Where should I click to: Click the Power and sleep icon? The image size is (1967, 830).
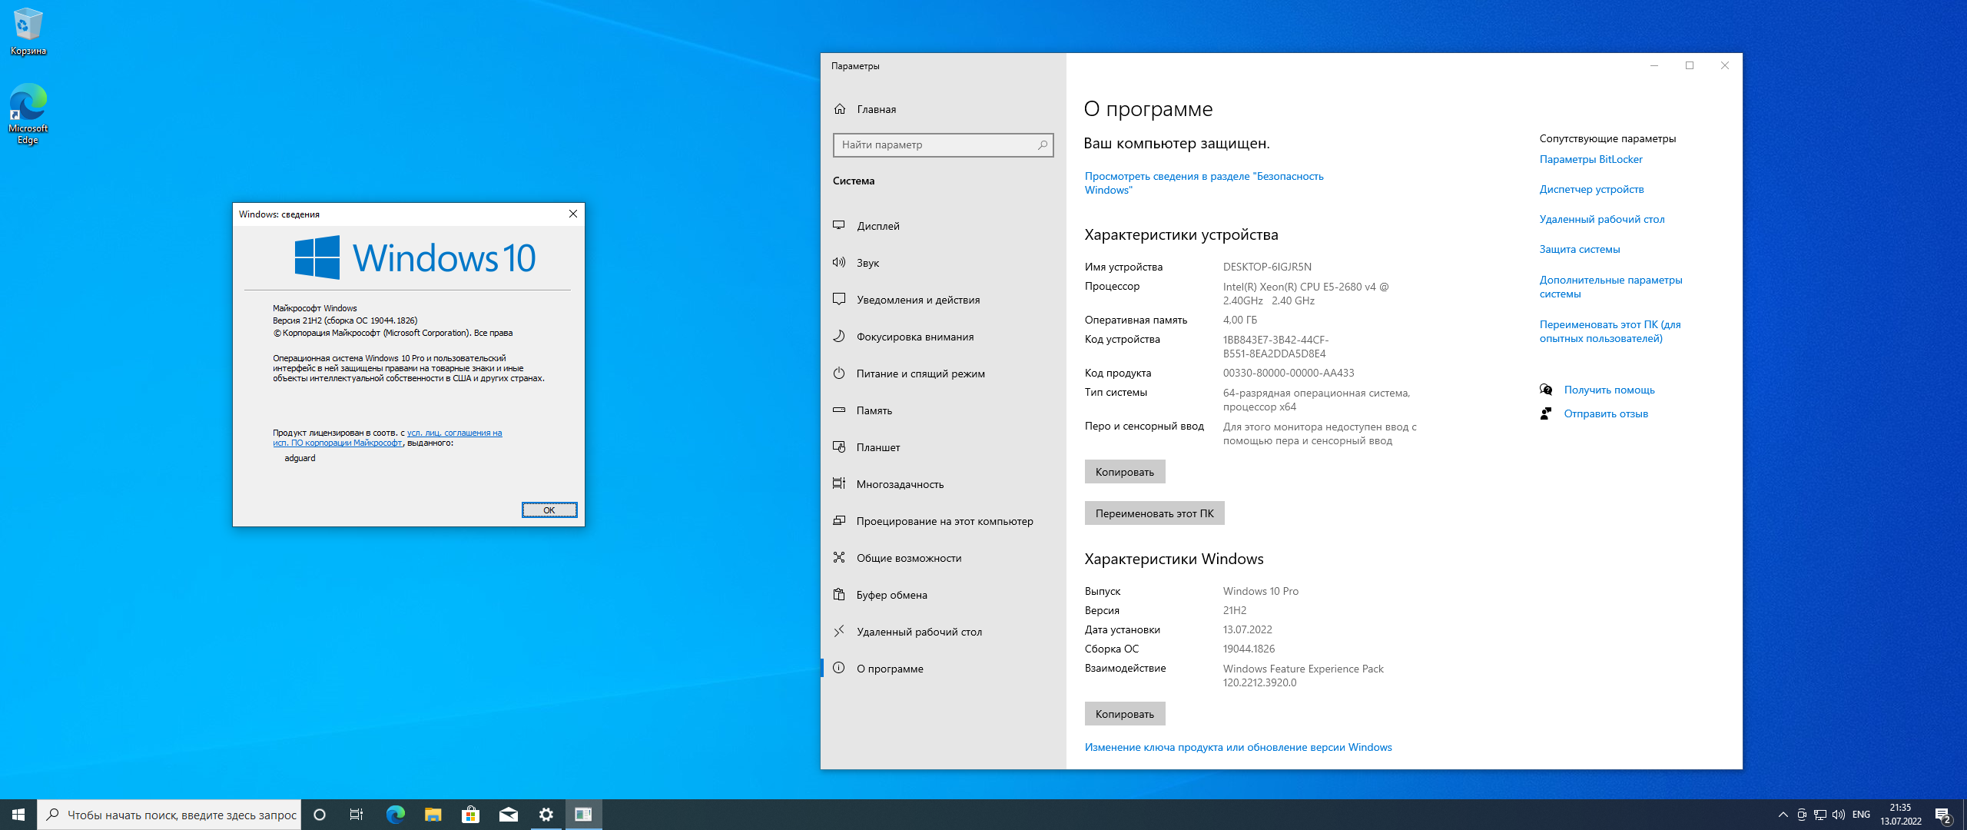(x=839, y=373)
